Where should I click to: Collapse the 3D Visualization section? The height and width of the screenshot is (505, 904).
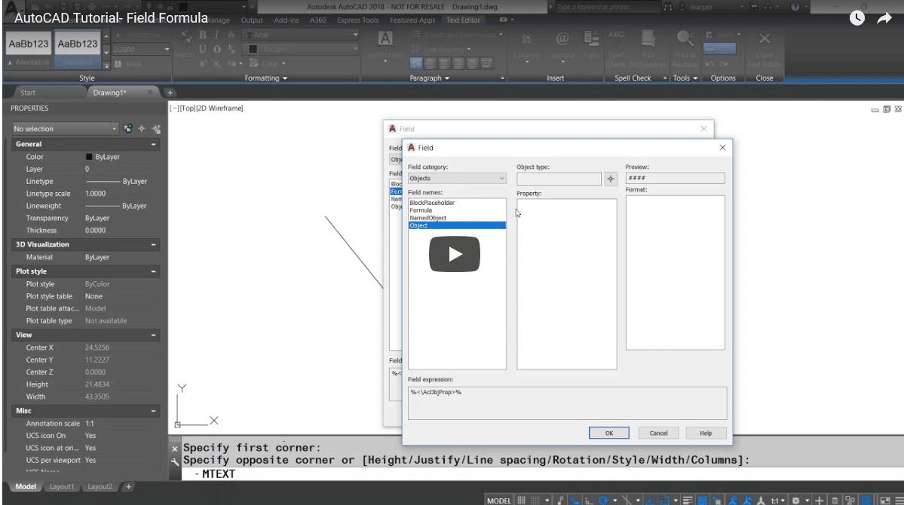153,244
